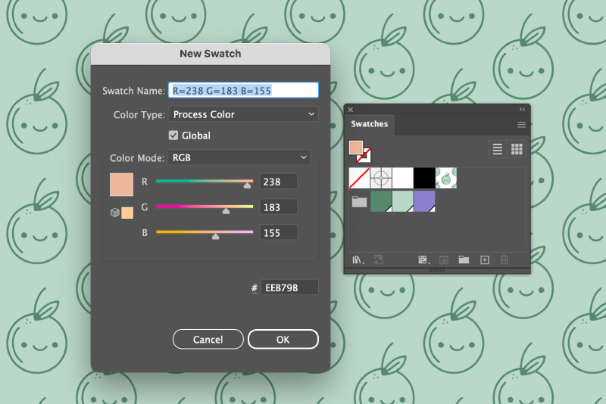
Task: Click New Color Group folder icon
Action: [464, 259]
